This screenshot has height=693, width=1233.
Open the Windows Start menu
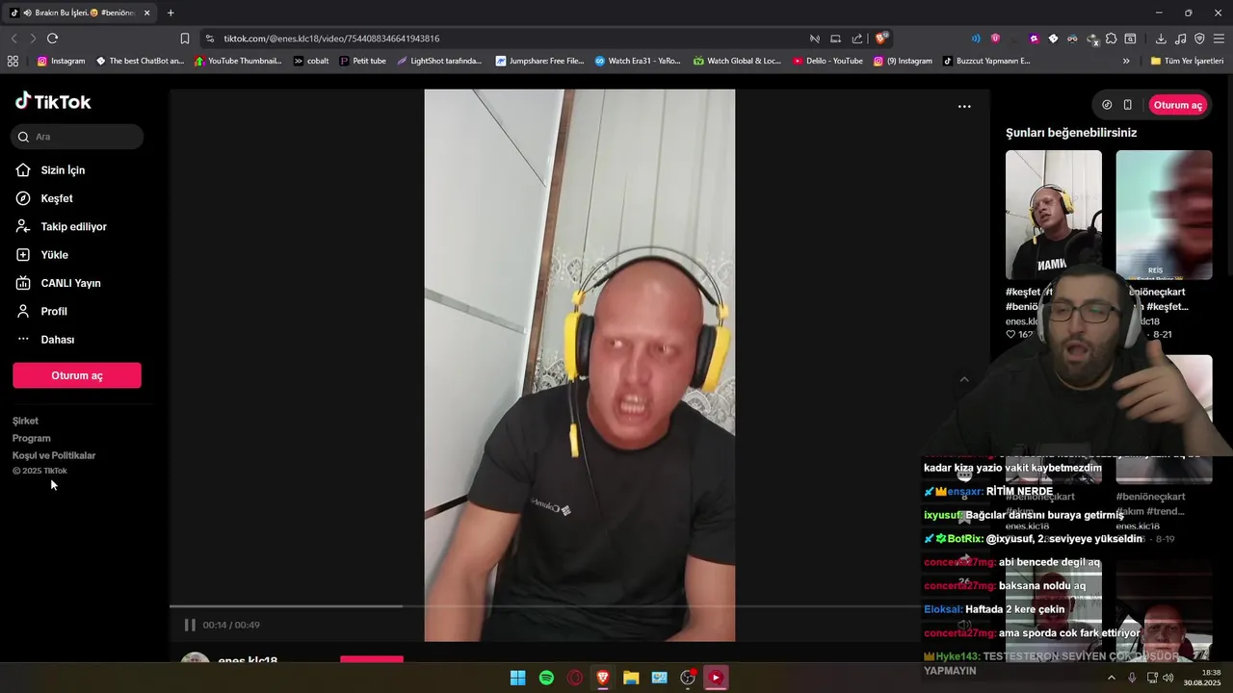point(517,678)
